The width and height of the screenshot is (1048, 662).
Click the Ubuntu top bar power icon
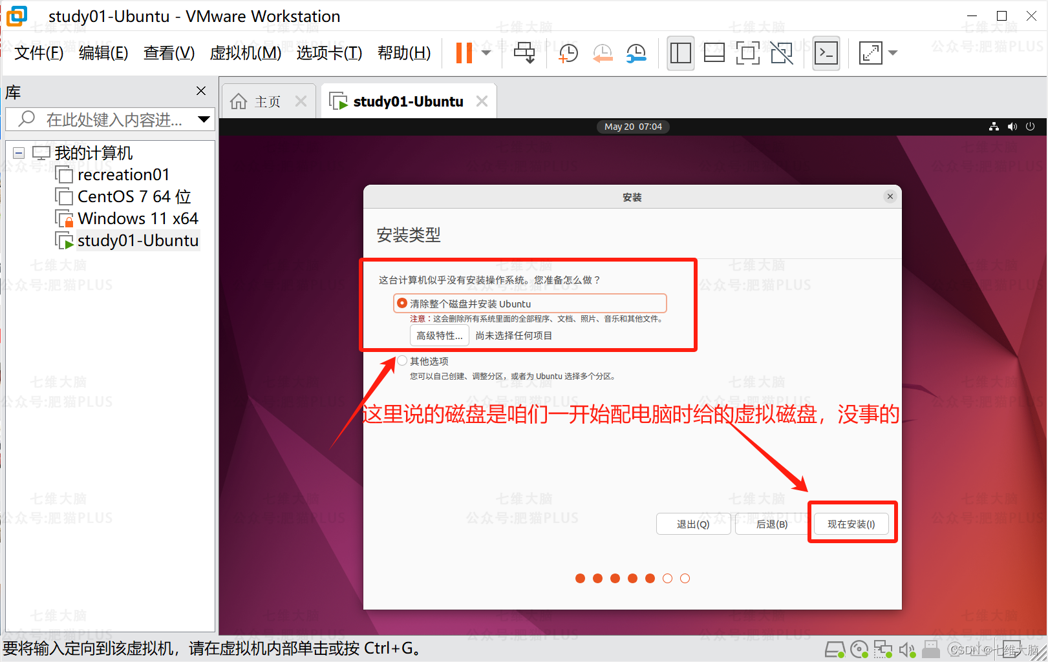coord(1030,127)
